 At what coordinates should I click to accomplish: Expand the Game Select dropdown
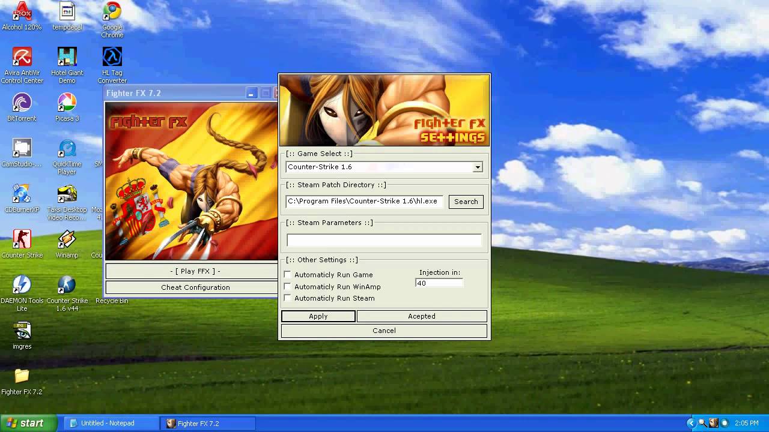tap(478, 167)
